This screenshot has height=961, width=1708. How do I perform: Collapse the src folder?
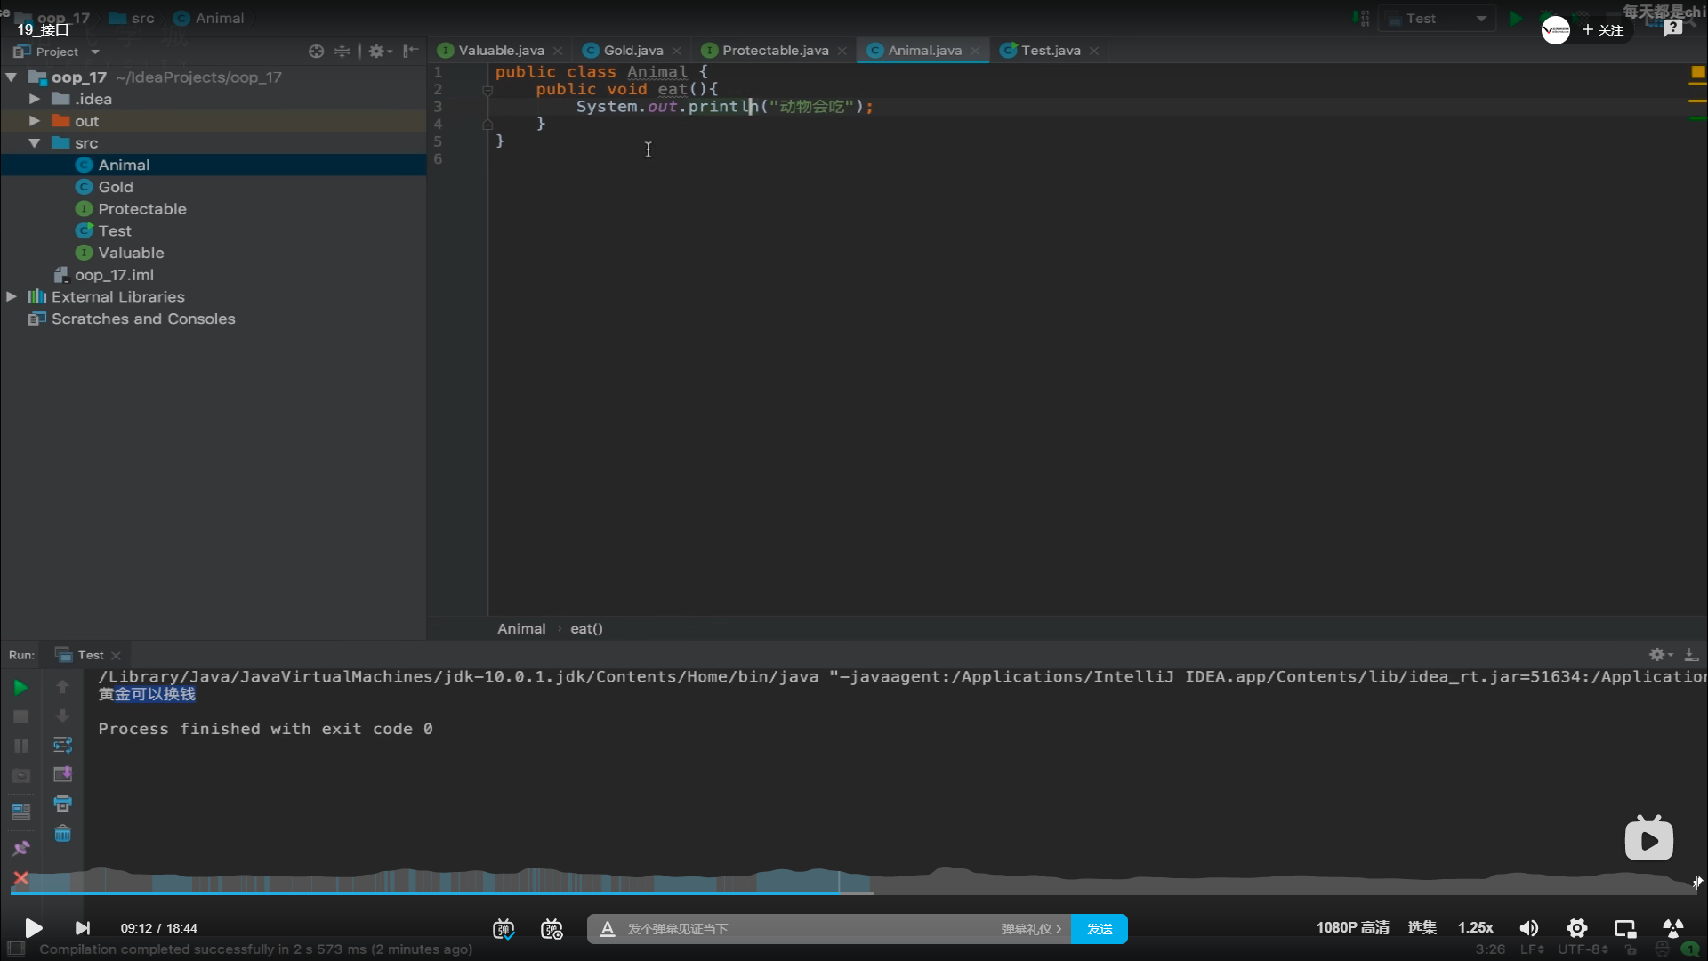click(x=35, y=143)
